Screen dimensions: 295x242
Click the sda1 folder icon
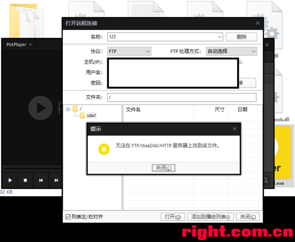click(x=82, y=116)
